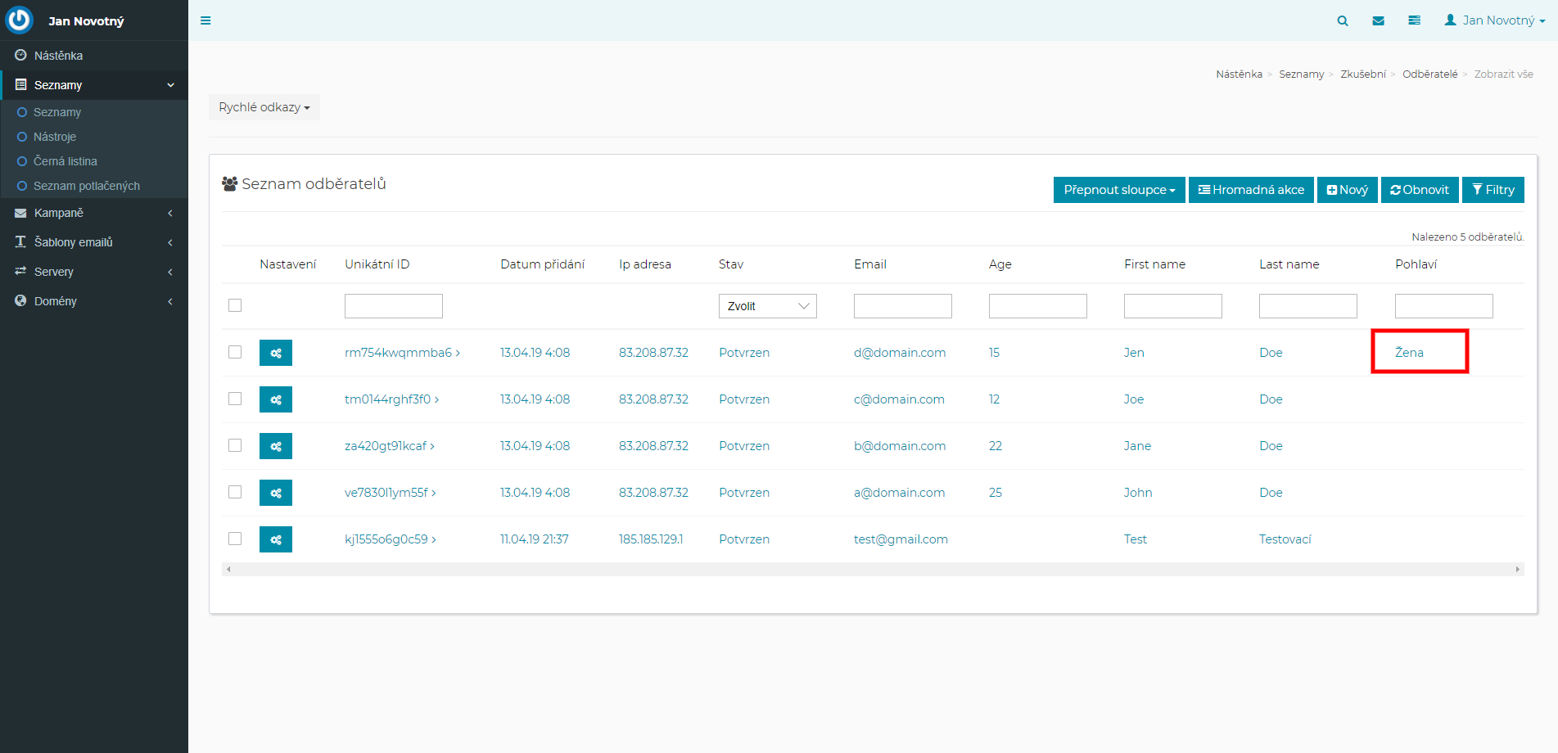Tick the select-all checkbox in filter row
The height and width of the screenshot is (753, 1558).
coord(235,305)
